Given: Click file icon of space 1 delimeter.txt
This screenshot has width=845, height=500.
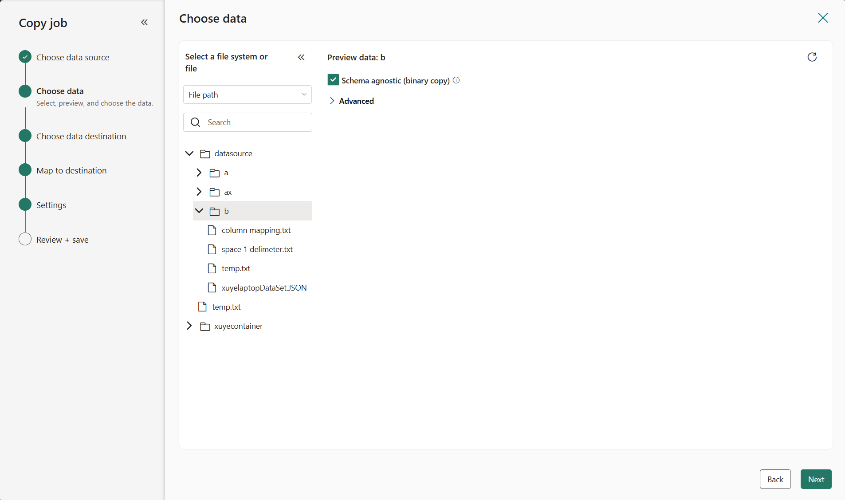Looking at the screenshot, I should point(212,249).
